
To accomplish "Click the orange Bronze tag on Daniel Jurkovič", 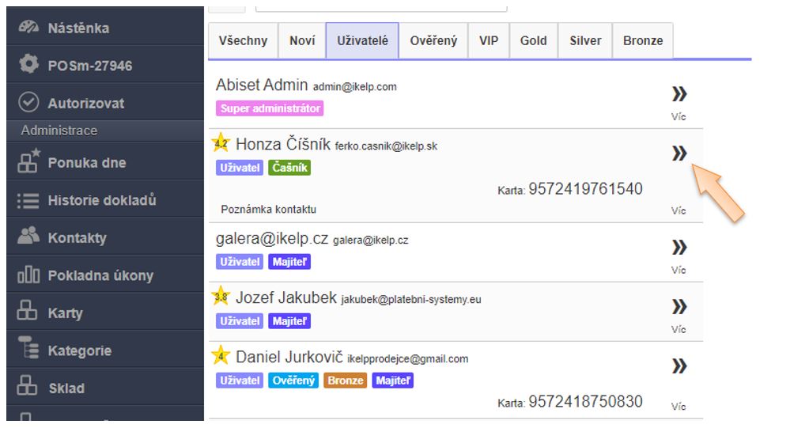I will coord(345,381).
